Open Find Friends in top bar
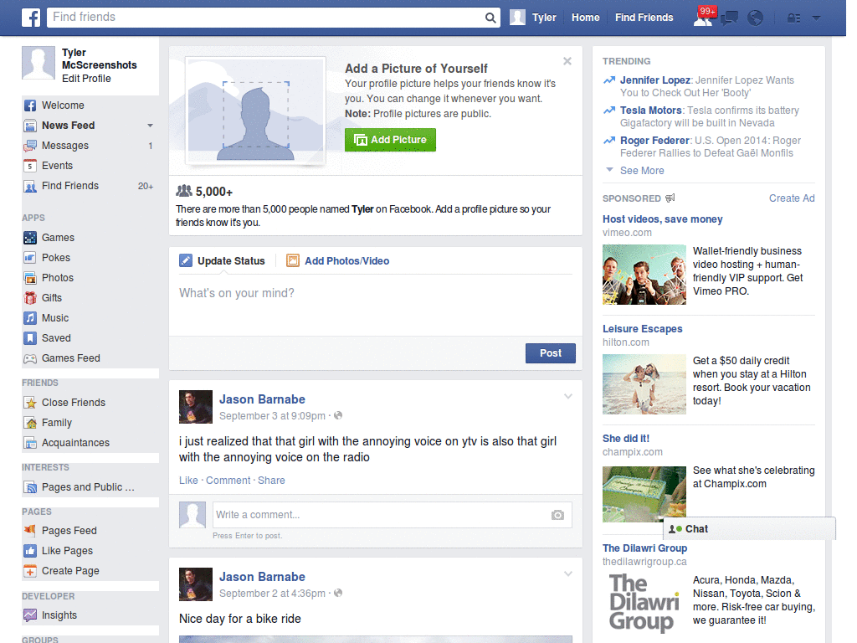Screen dimensions: 857x643 [x=644, y=18]
